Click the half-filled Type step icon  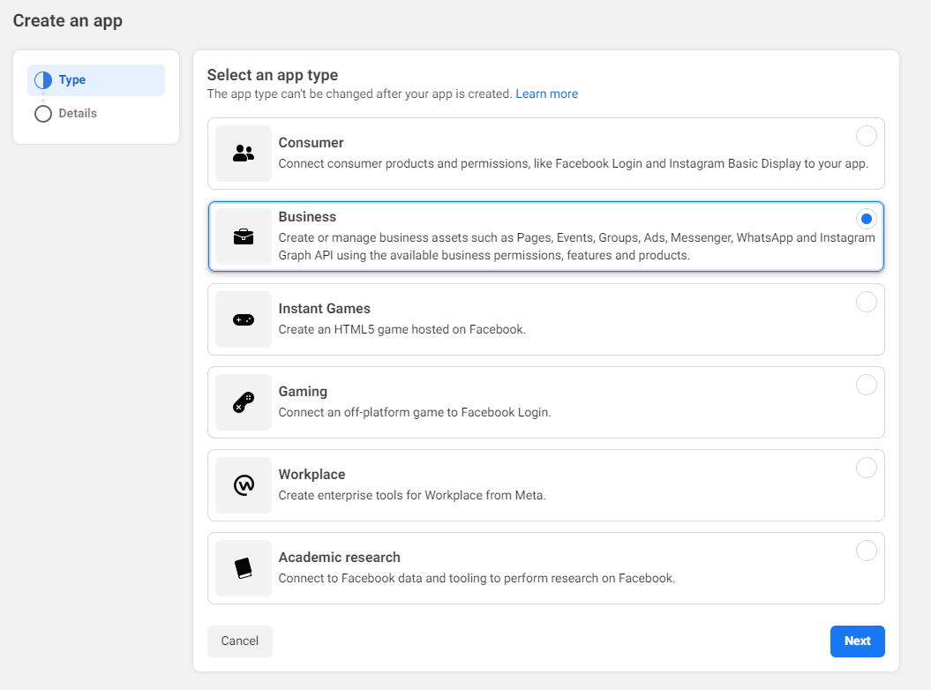(x=42, y=80)
